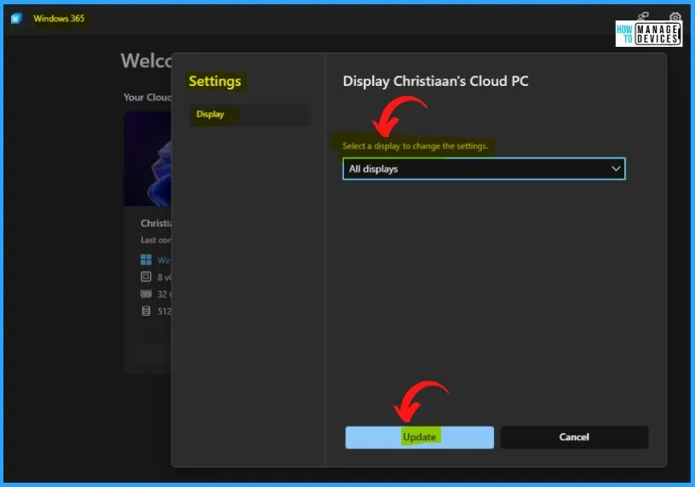
Task: Select the Display settings tab
Action: point(250,114)
